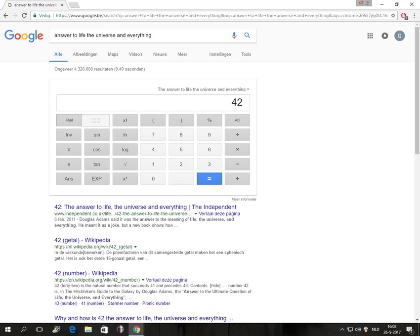Click the blue search magnifier icon
This screenshot has width=420, height=336.
click(x=247, y=36)
